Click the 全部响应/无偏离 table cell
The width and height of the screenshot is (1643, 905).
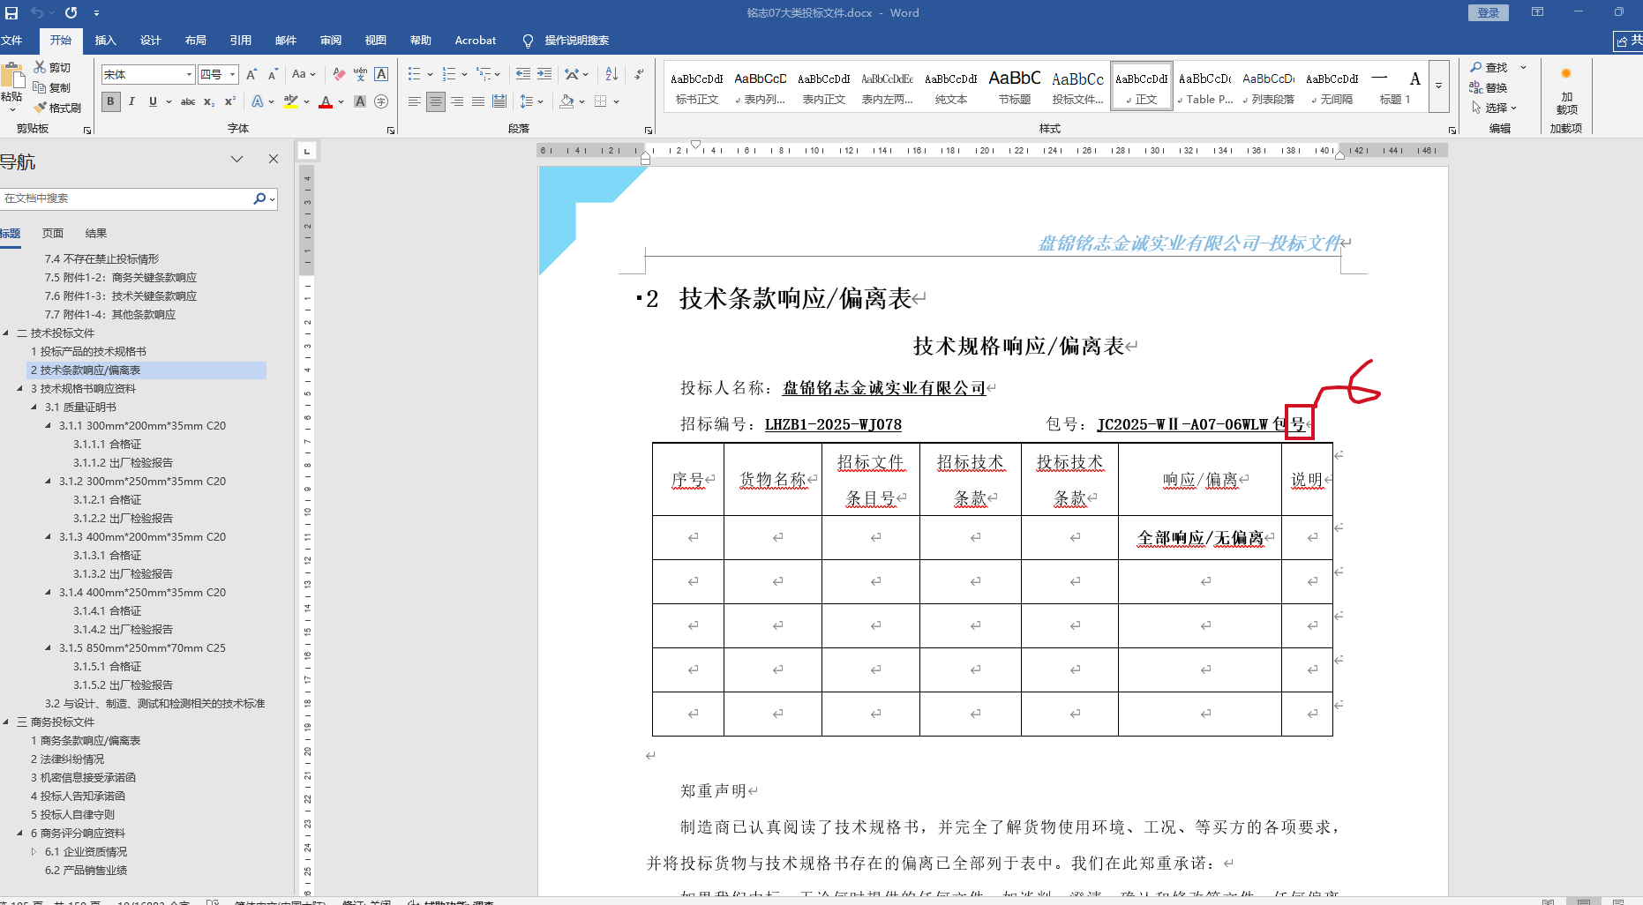pyautogui.click(x=1200, y=537)
